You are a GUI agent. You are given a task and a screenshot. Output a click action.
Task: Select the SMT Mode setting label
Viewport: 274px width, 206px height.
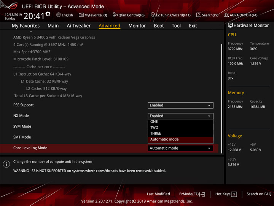click(22, 137)
